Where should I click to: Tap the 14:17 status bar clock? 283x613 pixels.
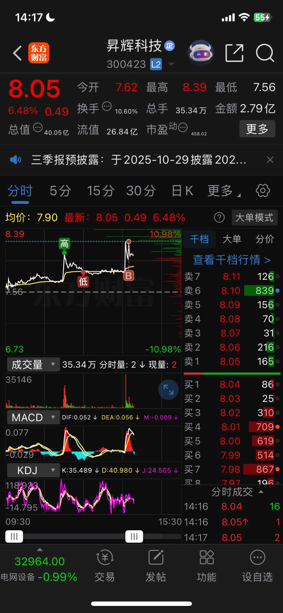tap(29, 17)
